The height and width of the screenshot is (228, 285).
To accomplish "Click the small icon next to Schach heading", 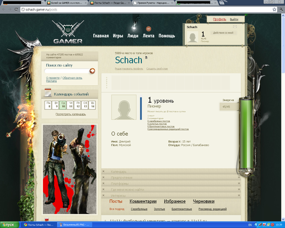I will (146, 58).
